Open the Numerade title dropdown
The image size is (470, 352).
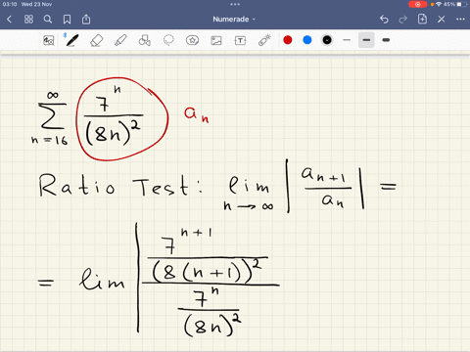click(234, 20)
